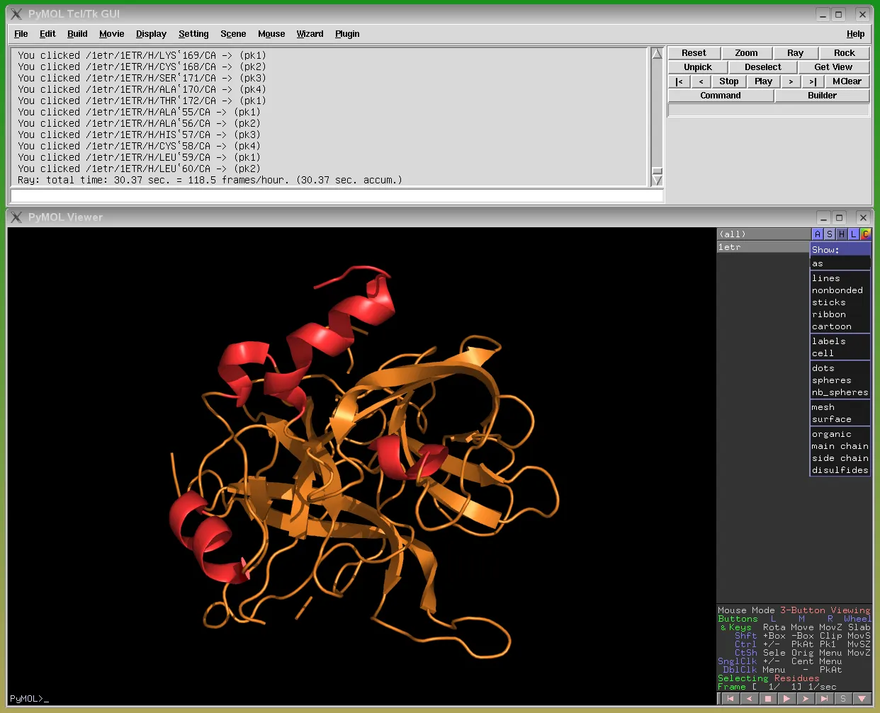Open the L (label) menu for all

pos(853,234)
